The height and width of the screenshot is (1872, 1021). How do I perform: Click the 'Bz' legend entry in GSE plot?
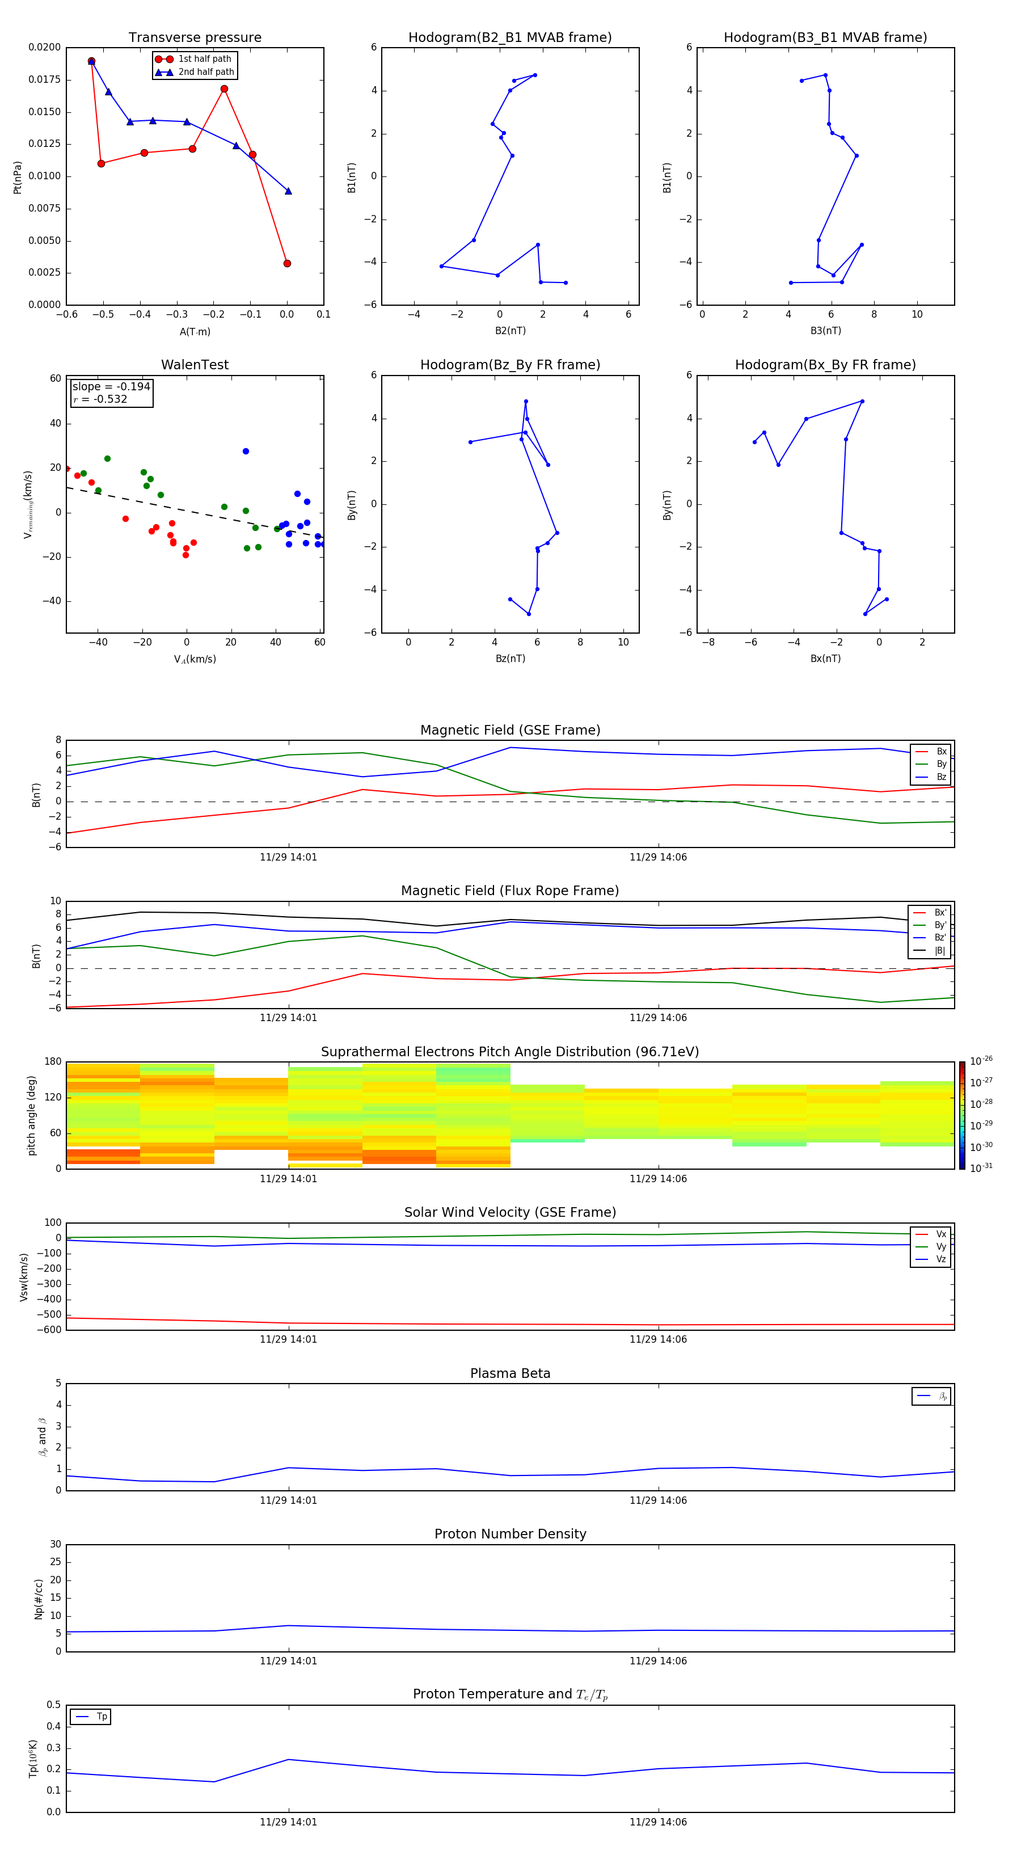click(931, 777)
